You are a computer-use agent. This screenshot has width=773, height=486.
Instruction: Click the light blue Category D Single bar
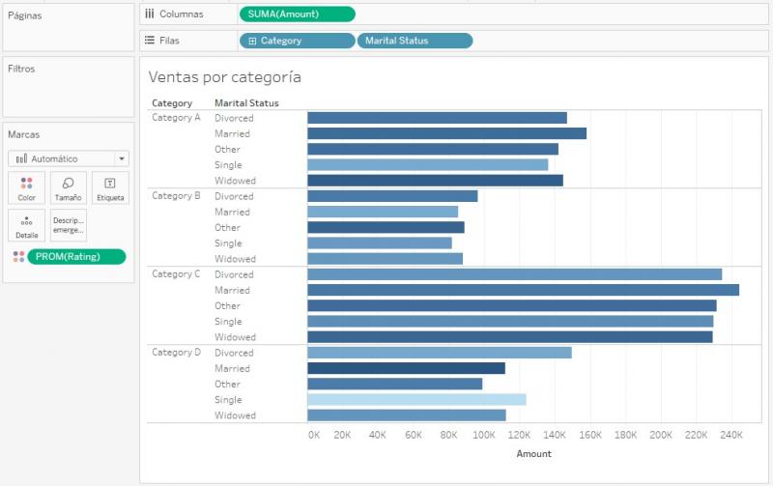click(416, 399)
